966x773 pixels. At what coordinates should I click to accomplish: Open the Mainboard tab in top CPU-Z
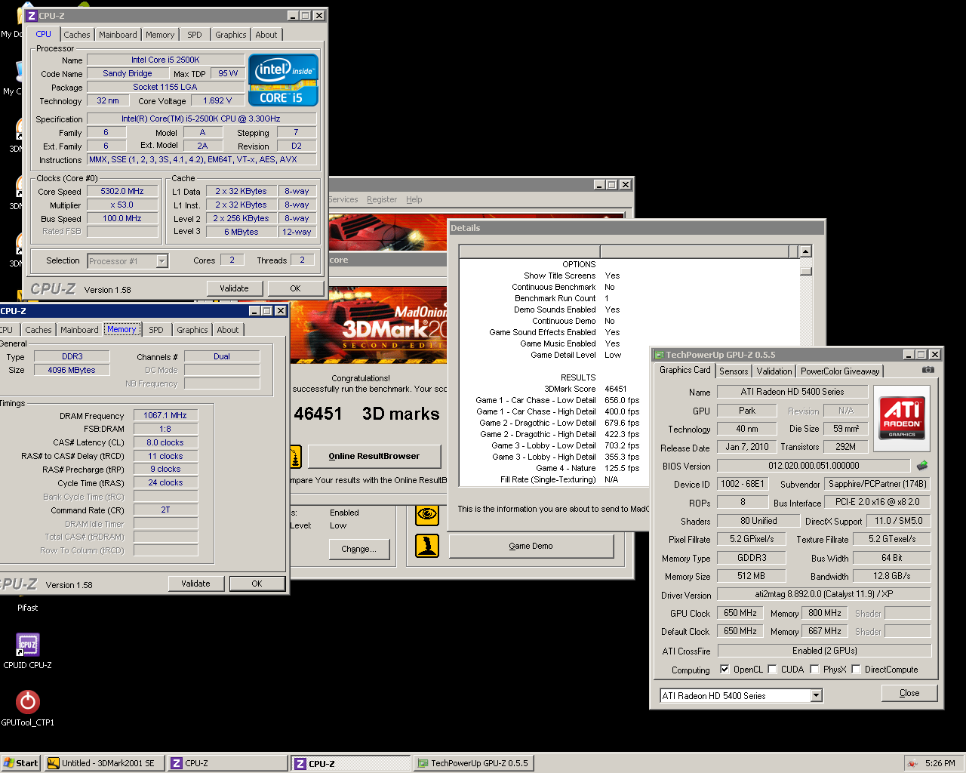click(x=118, y=35)
